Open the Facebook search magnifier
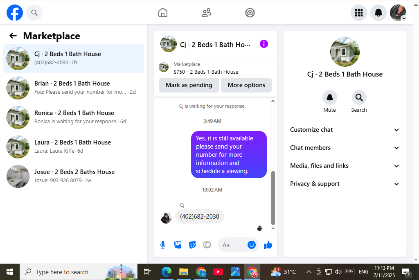Viewport: 419px width, 280px height. (34, 13)
